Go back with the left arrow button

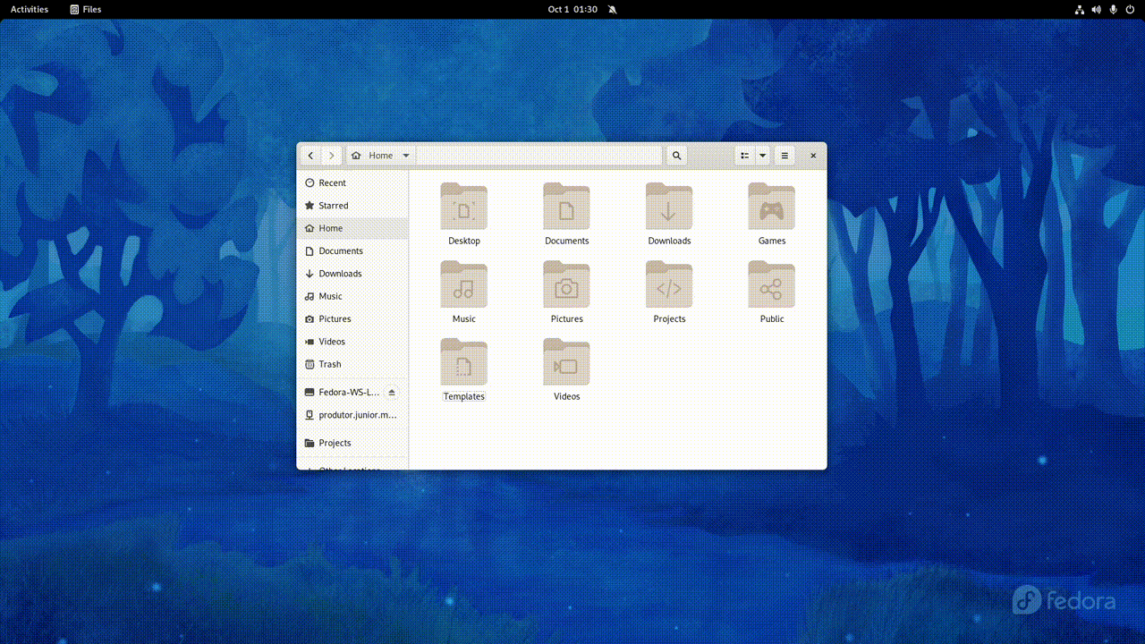tap(310, 156)
